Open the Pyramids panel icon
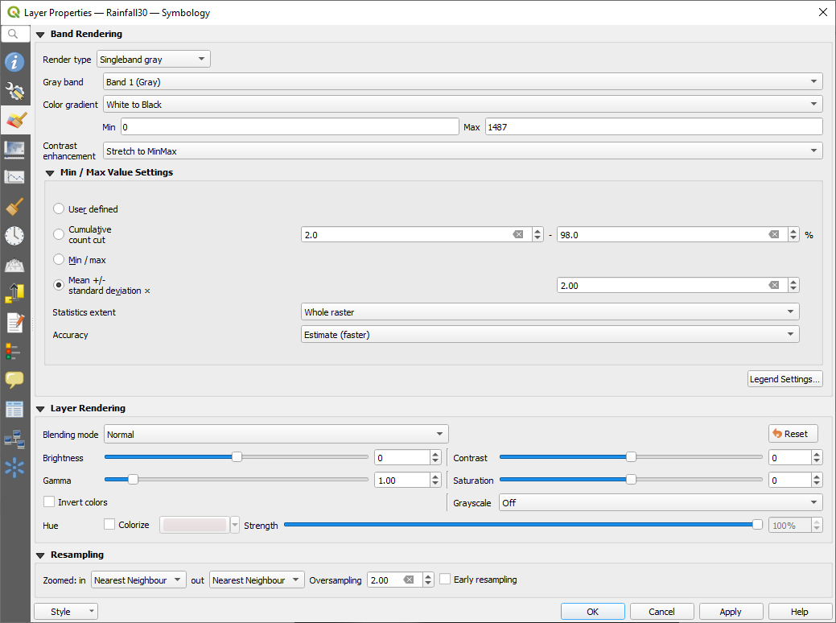 coord(14,265)
